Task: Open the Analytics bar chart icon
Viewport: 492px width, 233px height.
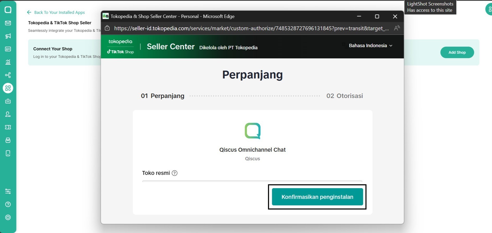Action: tap(8, 62)
